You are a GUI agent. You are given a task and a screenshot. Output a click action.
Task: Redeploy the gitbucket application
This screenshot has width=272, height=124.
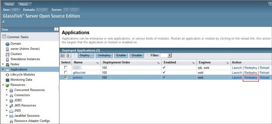pos(251,73)
